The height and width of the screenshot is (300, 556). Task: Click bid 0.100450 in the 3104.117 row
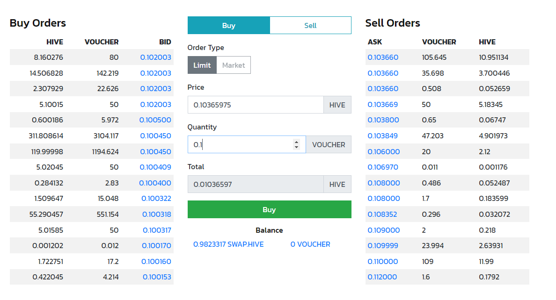coord(156,136)
